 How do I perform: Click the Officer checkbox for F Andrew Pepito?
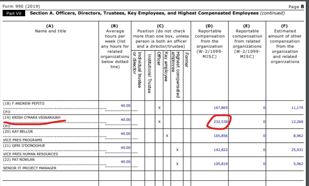tap(159, 107)
